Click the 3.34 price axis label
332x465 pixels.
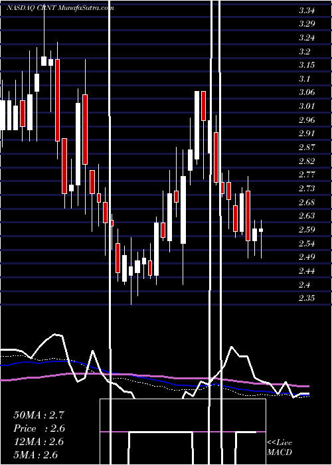tap(307, 11)
